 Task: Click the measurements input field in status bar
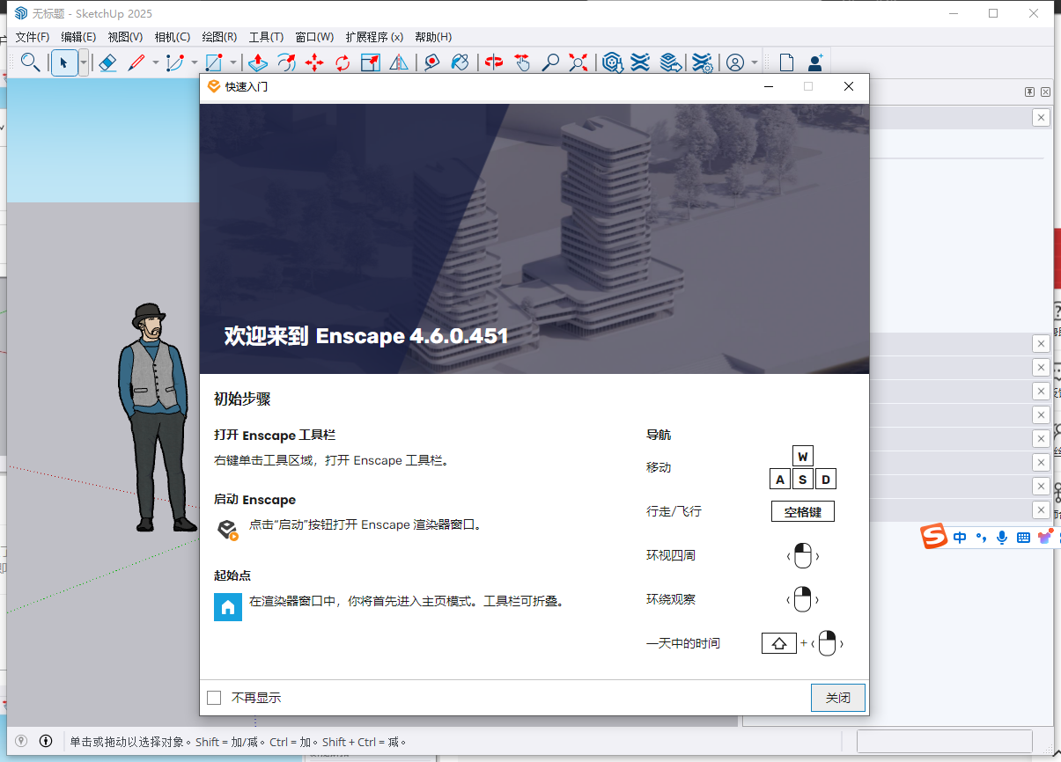click(944, 742)
